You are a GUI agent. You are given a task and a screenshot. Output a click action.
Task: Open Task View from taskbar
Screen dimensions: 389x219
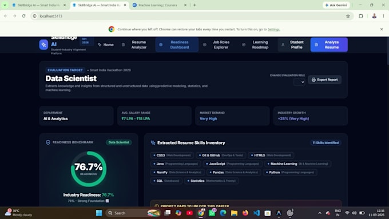[168, 213]
